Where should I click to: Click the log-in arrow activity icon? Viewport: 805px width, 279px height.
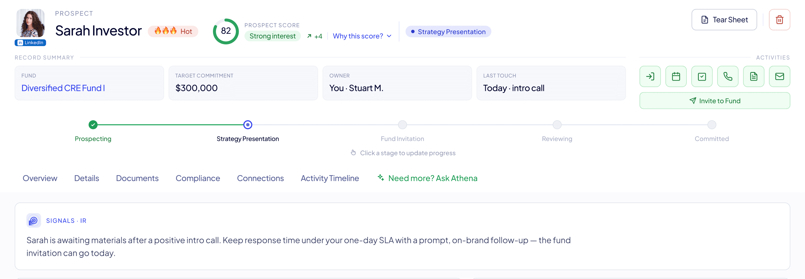(x=650, y=76)
